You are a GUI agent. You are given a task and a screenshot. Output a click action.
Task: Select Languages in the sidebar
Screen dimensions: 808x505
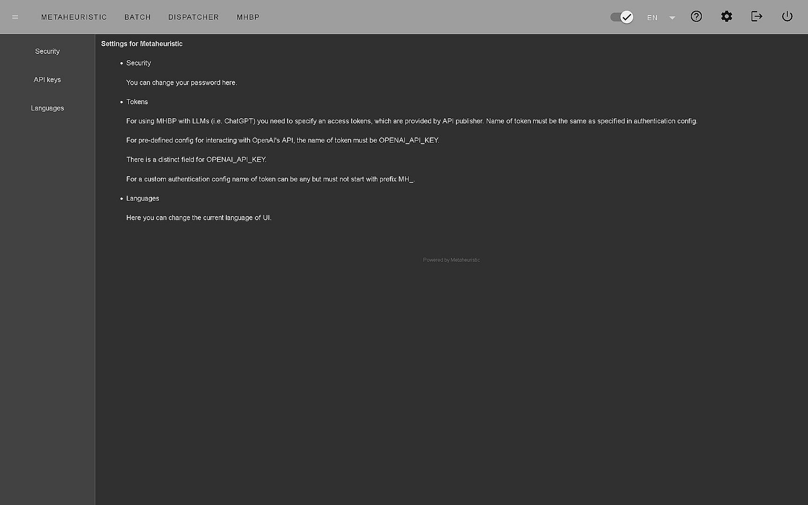pyautogui.click(x=47, y=108)
